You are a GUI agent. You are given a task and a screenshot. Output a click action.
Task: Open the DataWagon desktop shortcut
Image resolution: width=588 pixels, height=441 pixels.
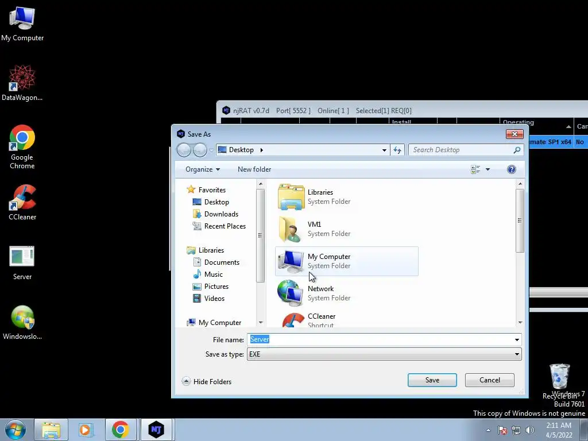point(22,83)
